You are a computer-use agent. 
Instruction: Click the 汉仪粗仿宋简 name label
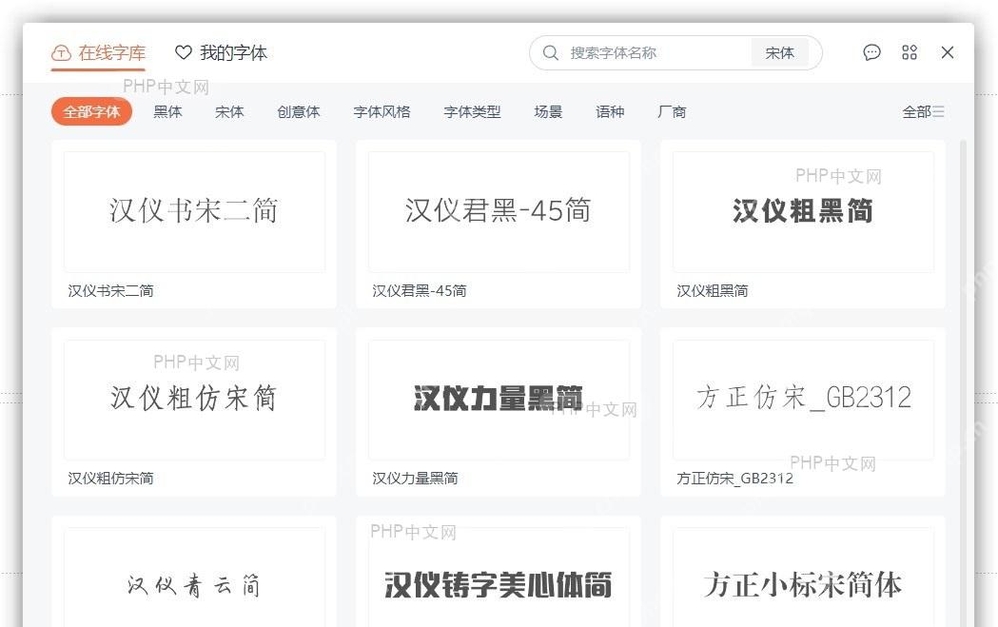click(110, 478)
